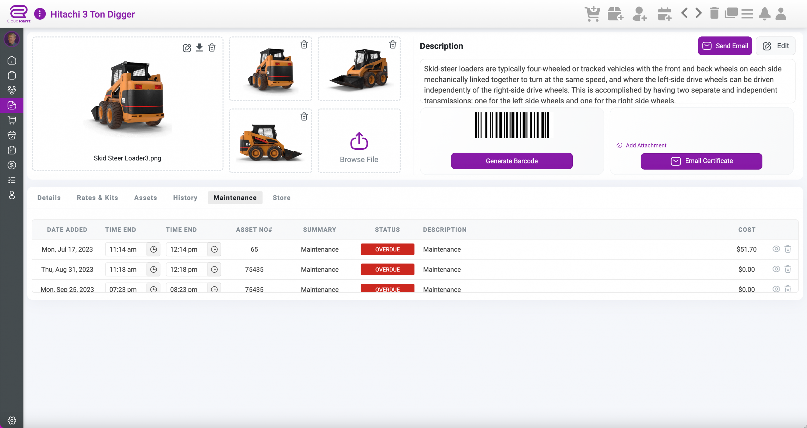Screen dimensions: 807x428
Task: Switch to the Assets tab
Action: pos(145,198)
